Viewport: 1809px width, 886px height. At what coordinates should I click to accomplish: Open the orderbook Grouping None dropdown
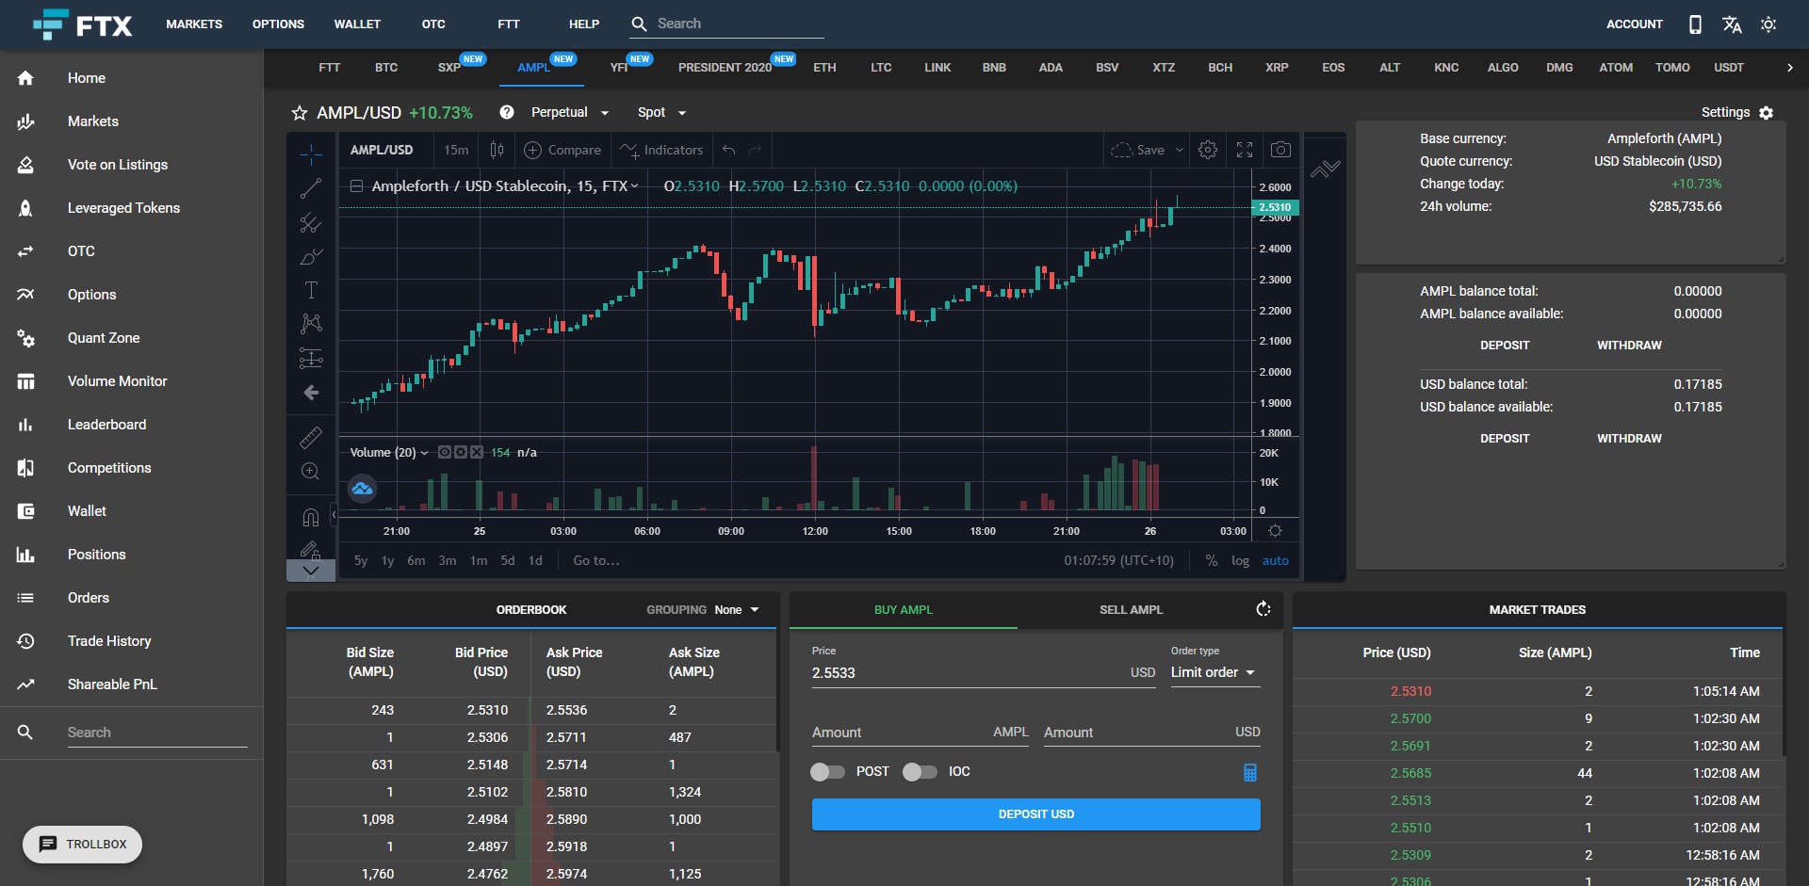737,610
